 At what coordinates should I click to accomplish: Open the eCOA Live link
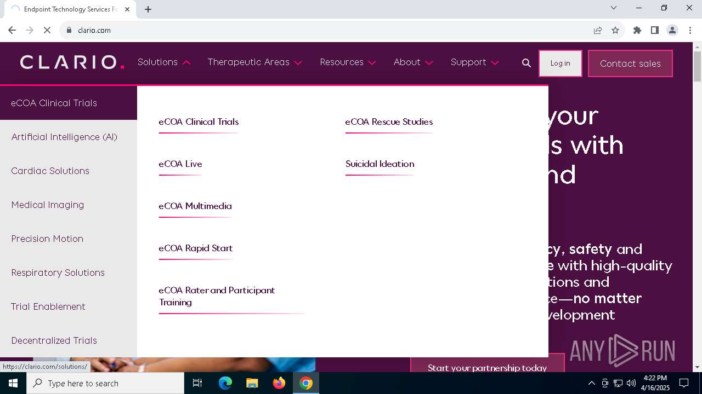click(x=180, y=164)
